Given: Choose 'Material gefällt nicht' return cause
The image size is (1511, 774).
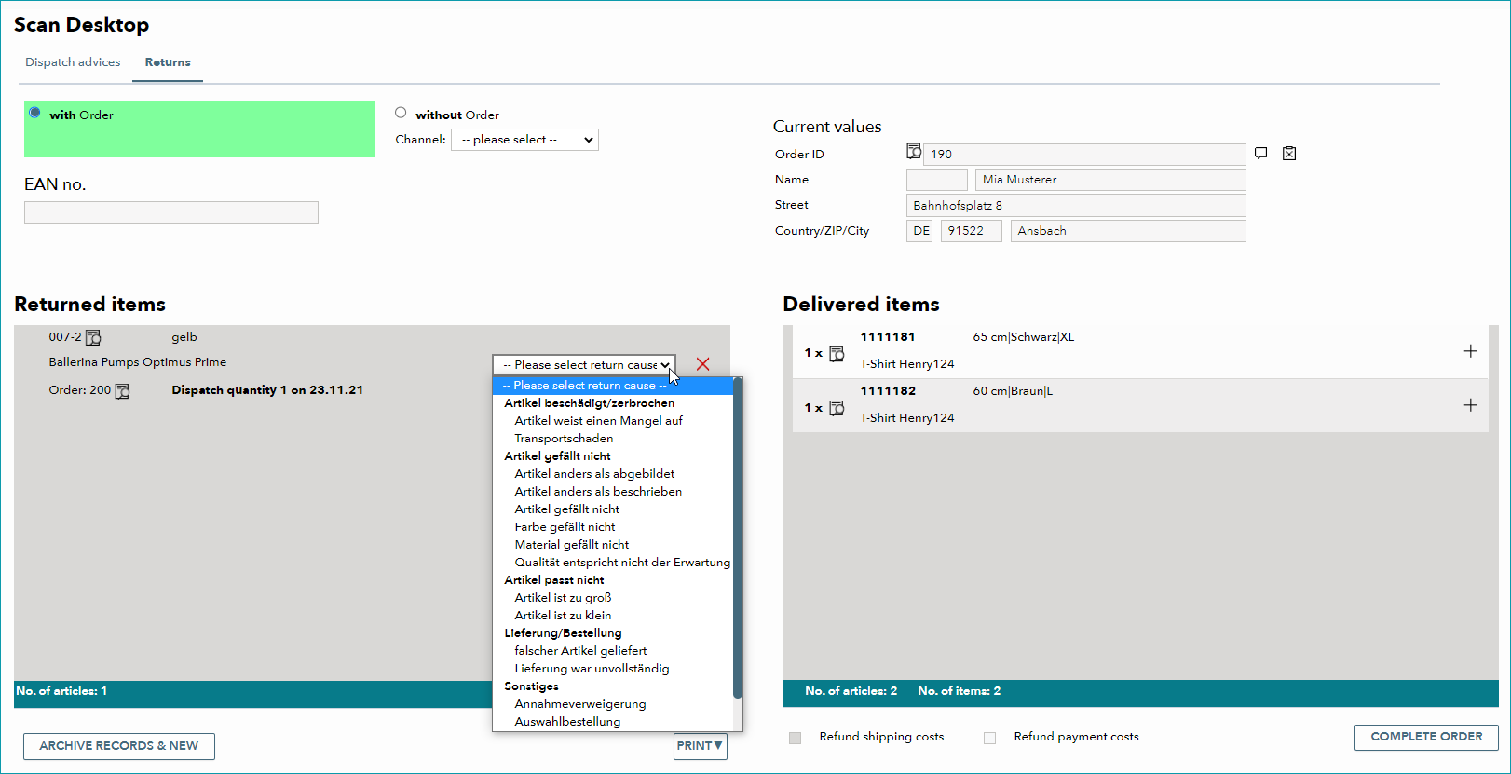Looking at the screenshot, I should (x=572, y=545).
